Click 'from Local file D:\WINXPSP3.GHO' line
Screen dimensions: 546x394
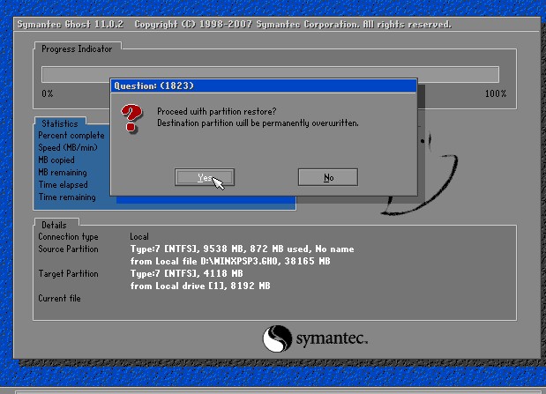point(230,261)
